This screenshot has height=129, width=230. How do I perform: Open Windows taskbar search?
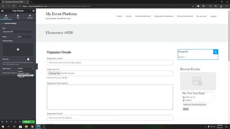9,126
